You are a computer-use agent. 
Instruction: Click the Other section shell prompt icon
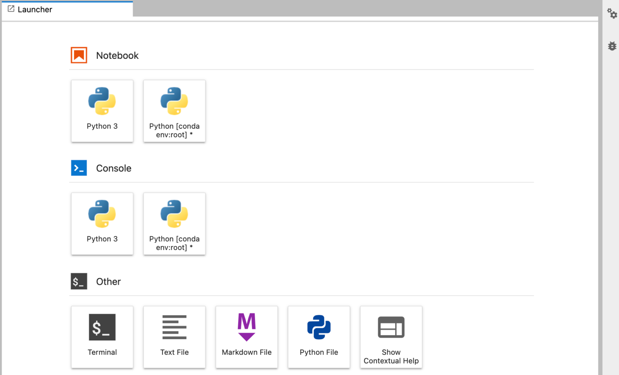79,281
